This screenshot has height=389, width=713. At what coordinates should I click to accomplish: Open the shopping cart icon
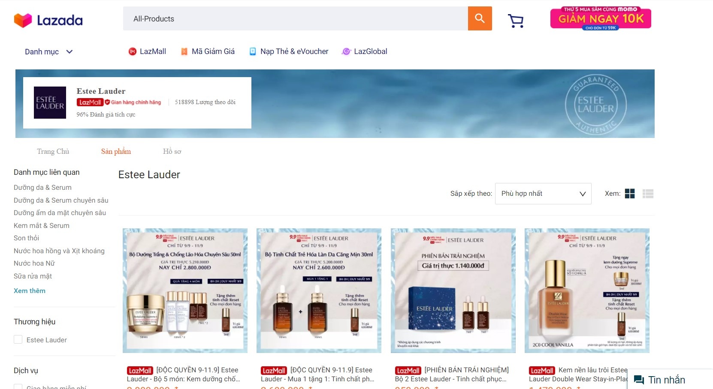pos(515,21)
